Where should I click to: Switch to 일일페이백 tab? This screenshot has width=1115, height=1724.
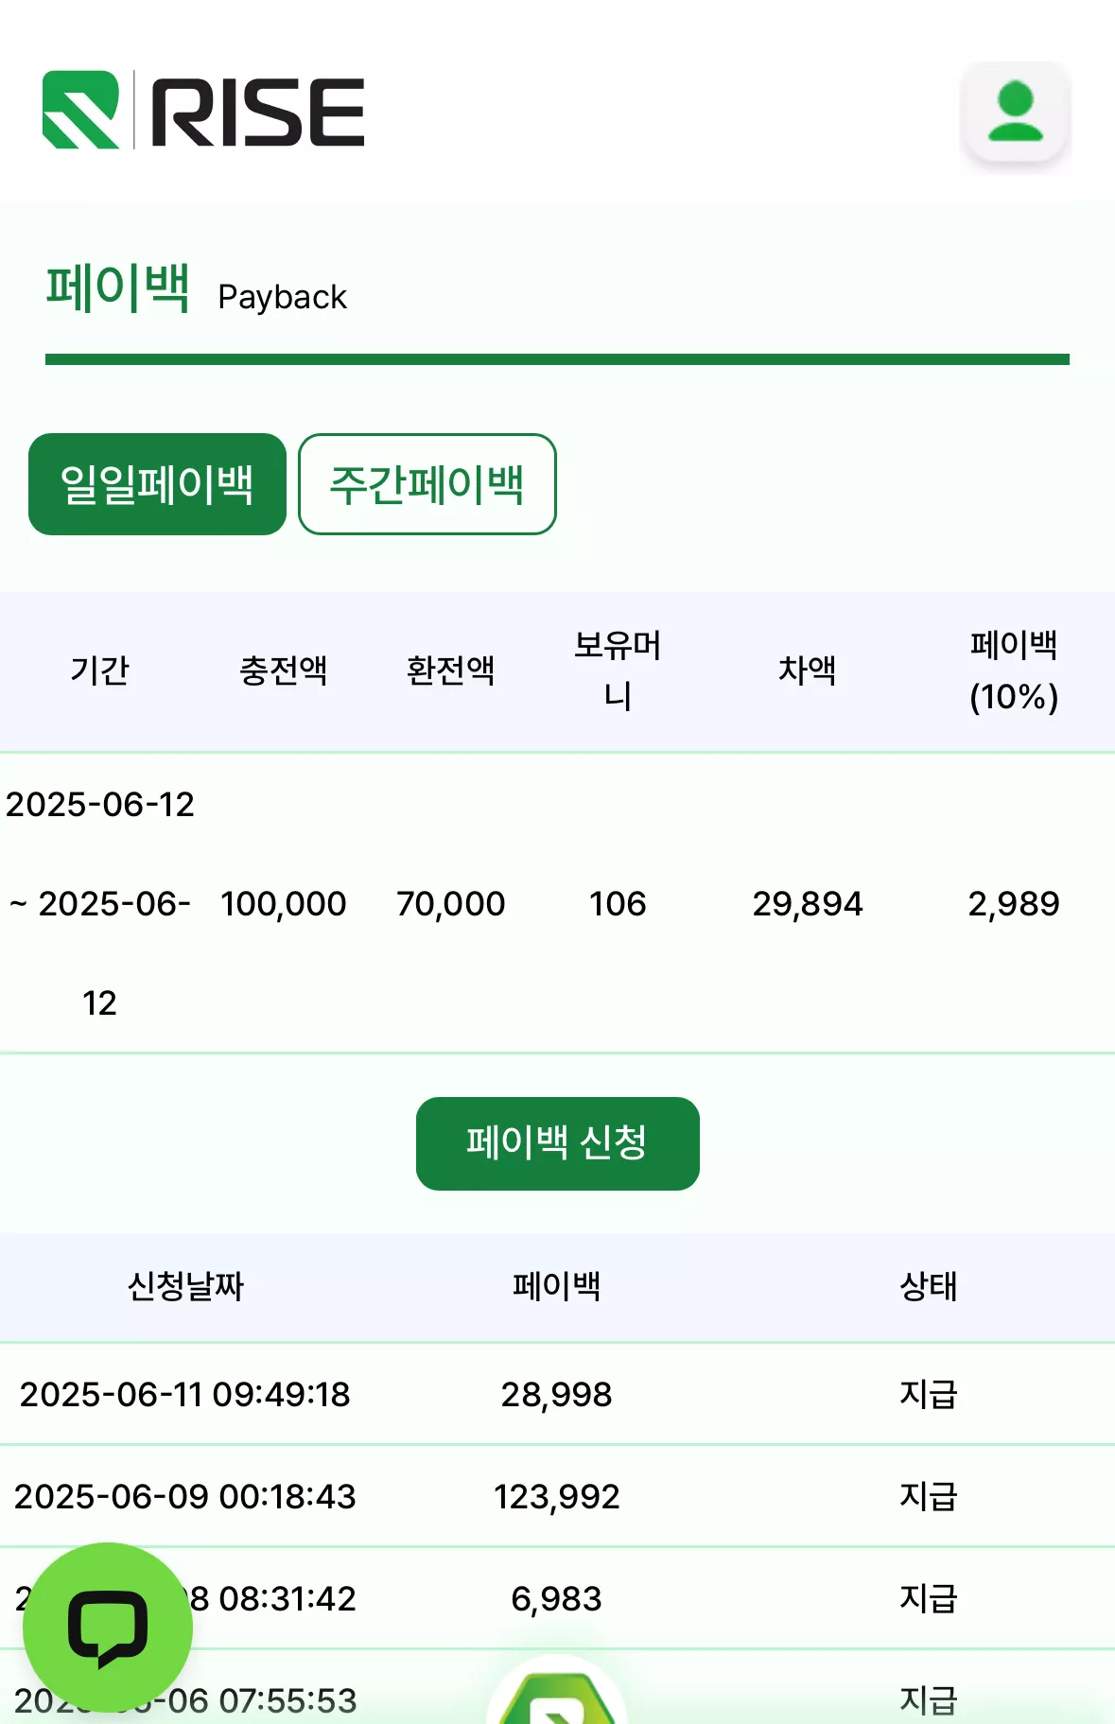point(157,484)
